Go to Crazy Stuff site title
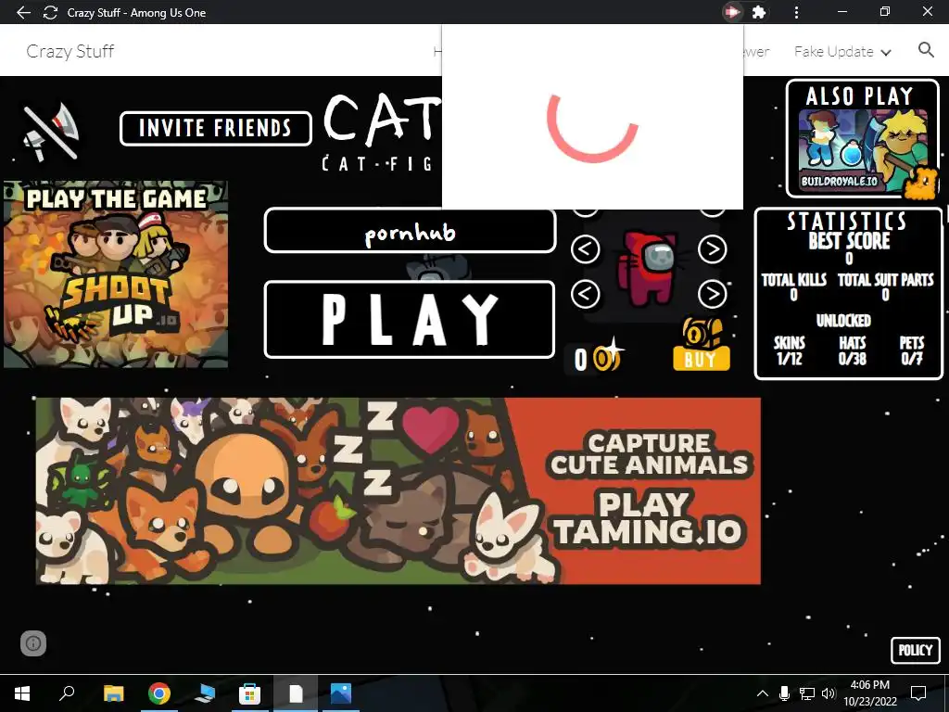Viewport: 949px width, 712px height. tap(70, 52)
